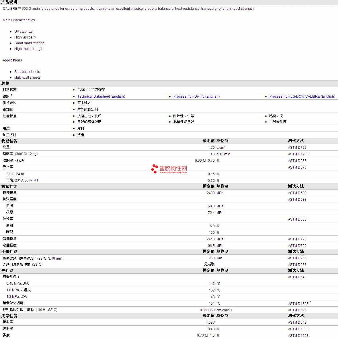Select the '材料状态' row label
338x338 pixels.
9,90
